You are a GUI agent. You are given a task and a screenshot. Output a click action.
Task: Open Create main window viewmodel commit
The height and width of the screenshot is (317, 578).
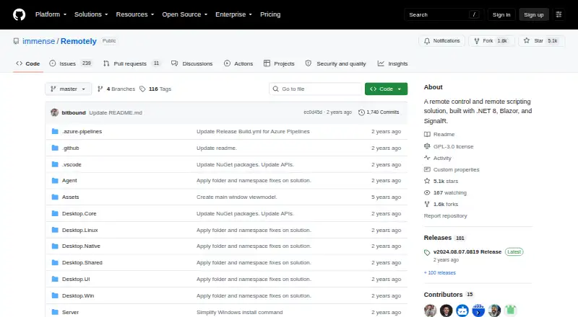[237, 197]
